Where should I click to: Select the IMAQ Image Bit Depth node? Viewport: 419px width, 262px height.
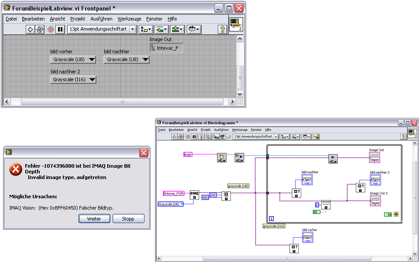(x=326, y=205)
